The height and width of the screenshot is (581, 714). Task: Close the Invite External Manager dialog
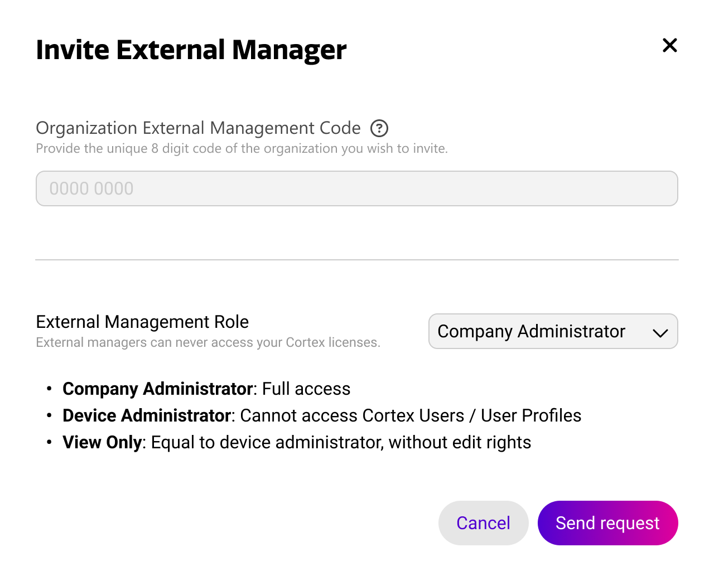pyautogui.click(x=669, y=45)
